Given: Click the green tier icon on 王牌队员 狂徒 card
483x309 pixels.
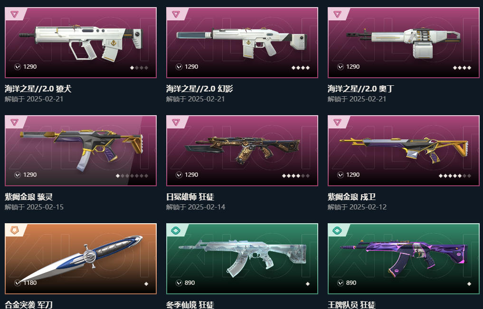Looking at the screenshot, I should click(337, 230).
